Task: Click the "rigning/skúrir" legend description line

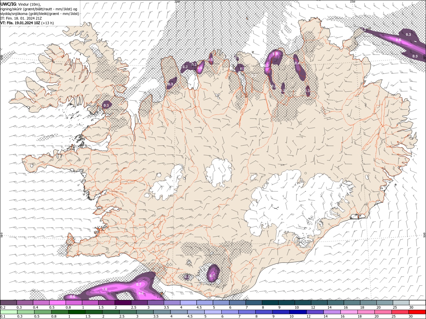Action: (39, 9)
